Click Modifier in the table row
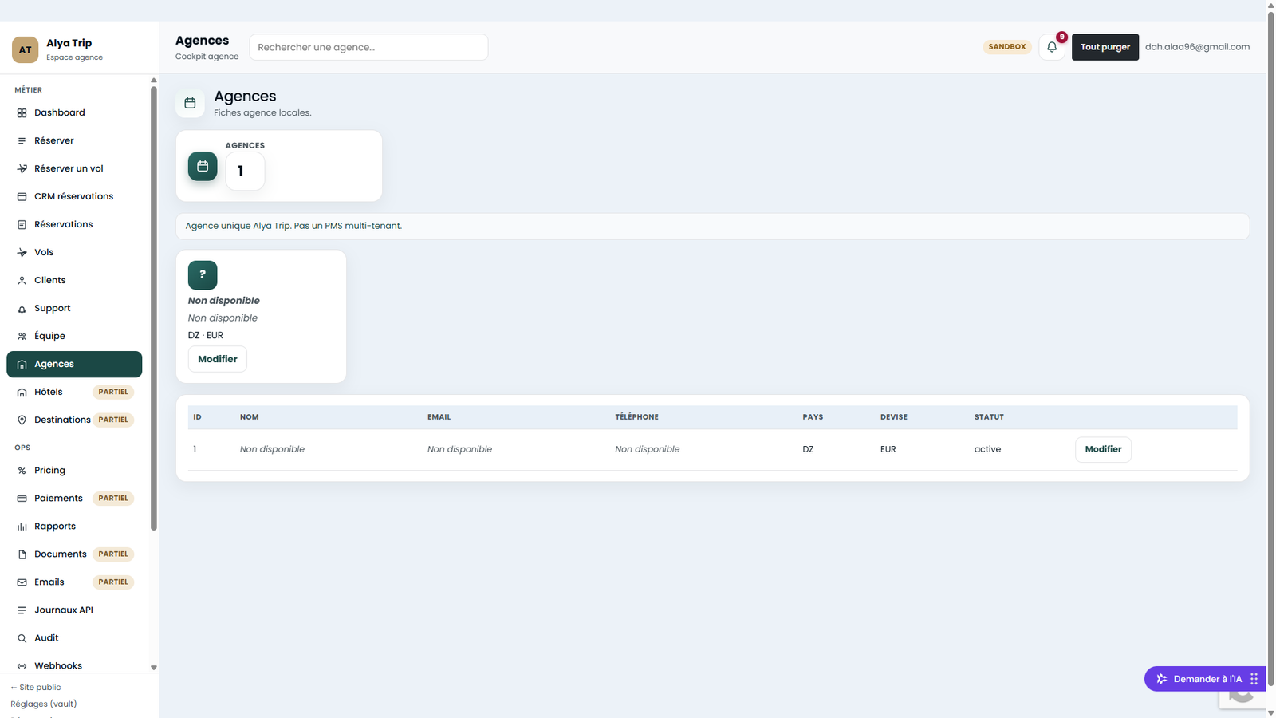 coord(1103,449)
